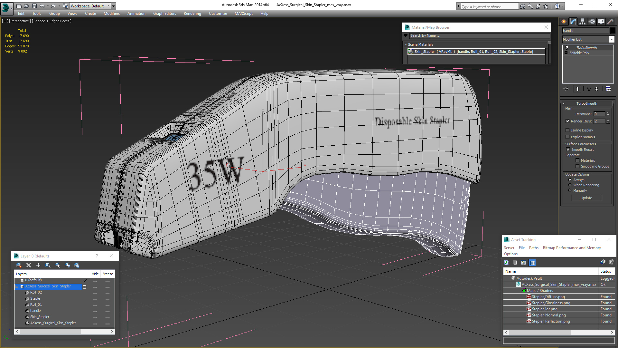The height and width of the screenshot is (348, 618).
Task: Select the Manually update radio button
Action: coord(570,190)
